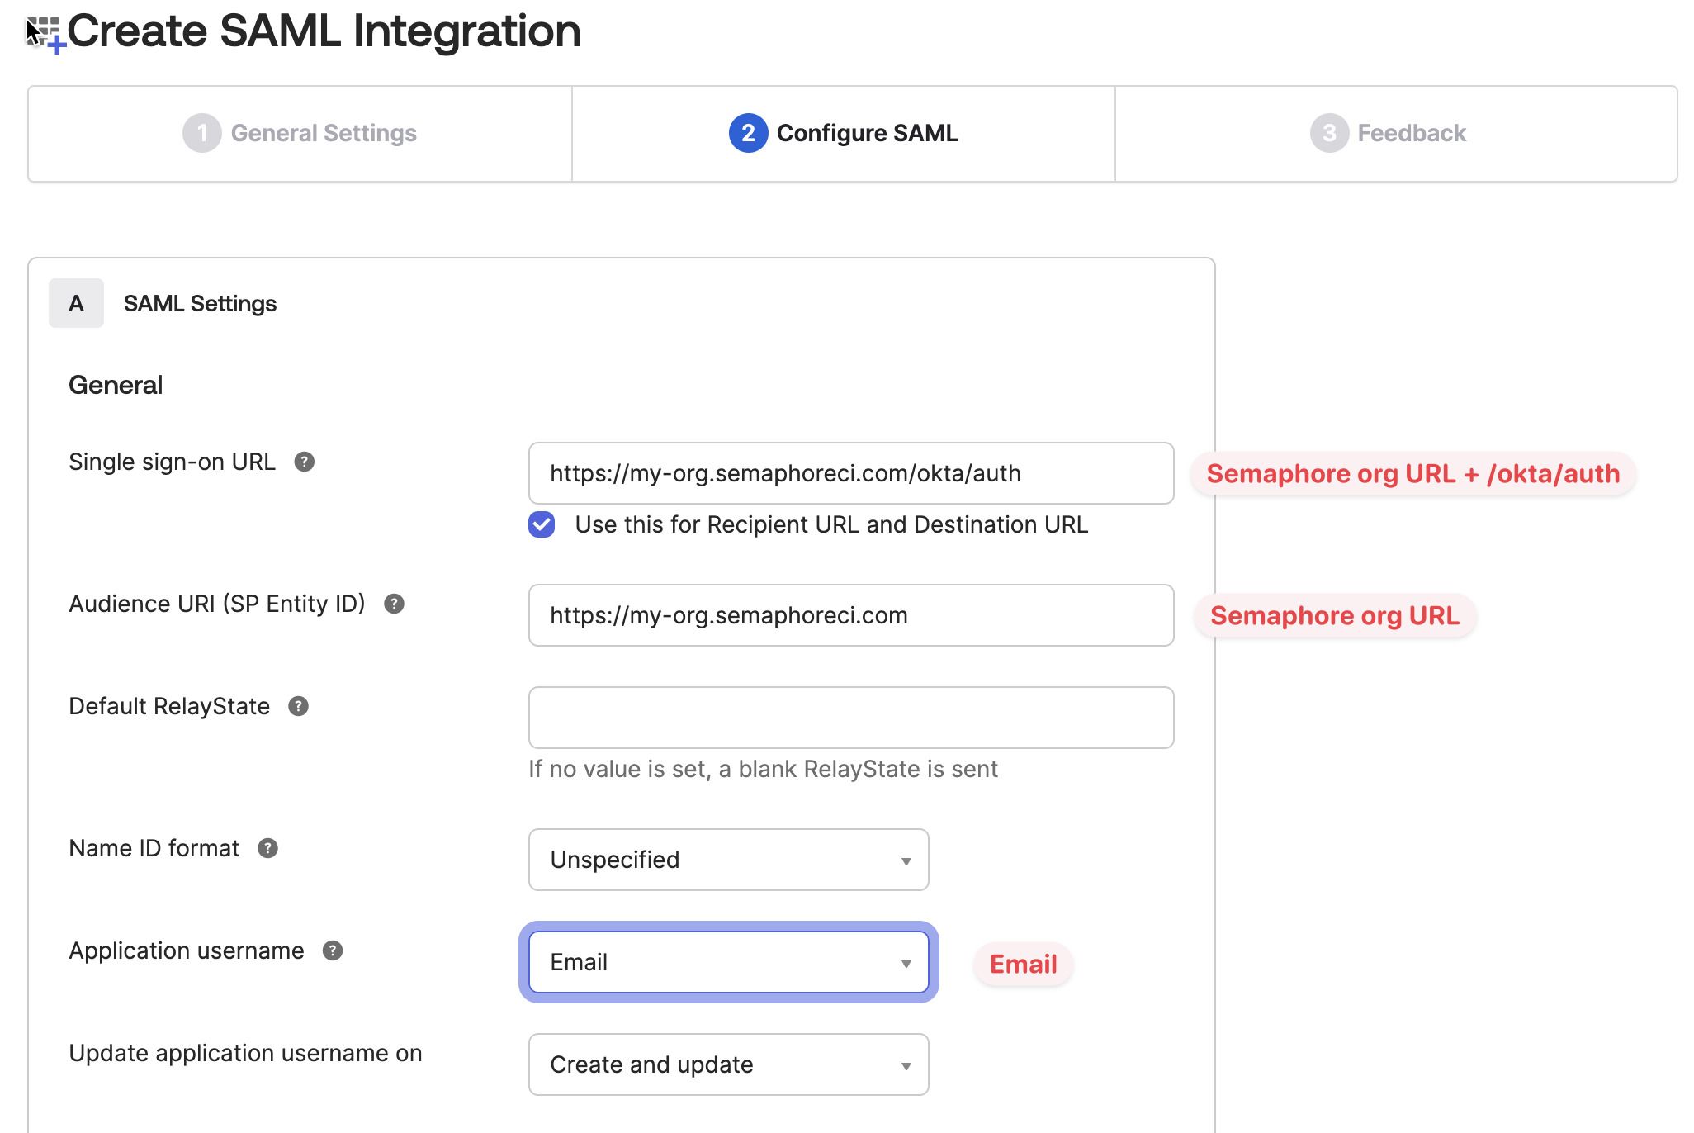The width and height of the screenshot is (1694, 1133).
Task: Click the 'SAML Settings' section heading
Action: point(200,304)
